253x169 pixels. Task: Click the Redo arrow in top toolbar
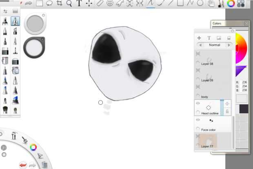[x=29, y=3]
